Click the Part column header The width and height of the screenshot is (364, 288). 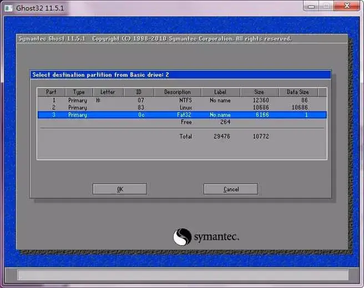[x=51, y=92]
